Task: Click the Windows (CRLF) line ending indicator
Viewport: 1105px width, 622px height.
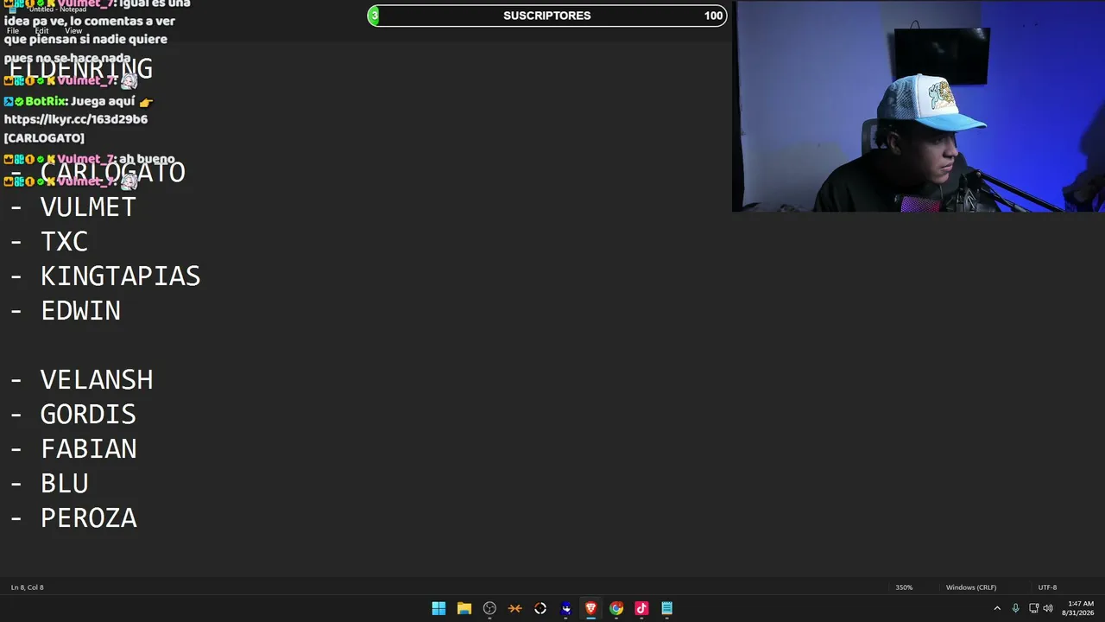Action: (x=971, y=587)
